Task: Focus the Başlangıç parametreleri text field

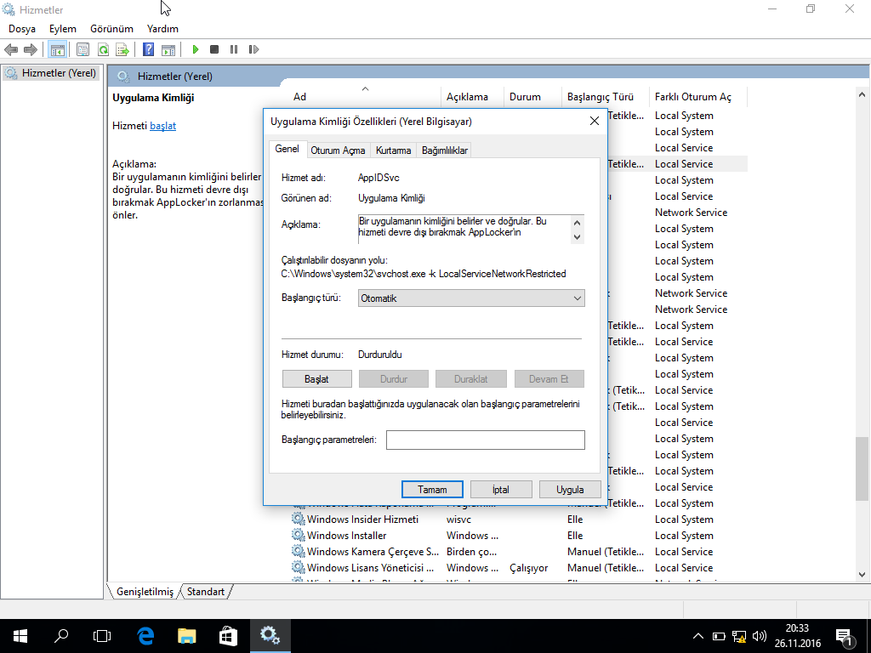Action: 485,440
